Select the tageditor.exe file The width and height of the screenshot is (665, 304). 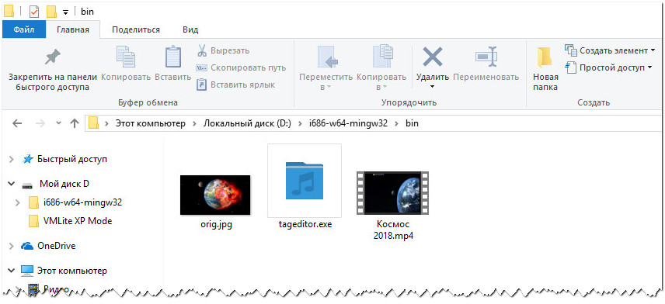pos(305,186)
